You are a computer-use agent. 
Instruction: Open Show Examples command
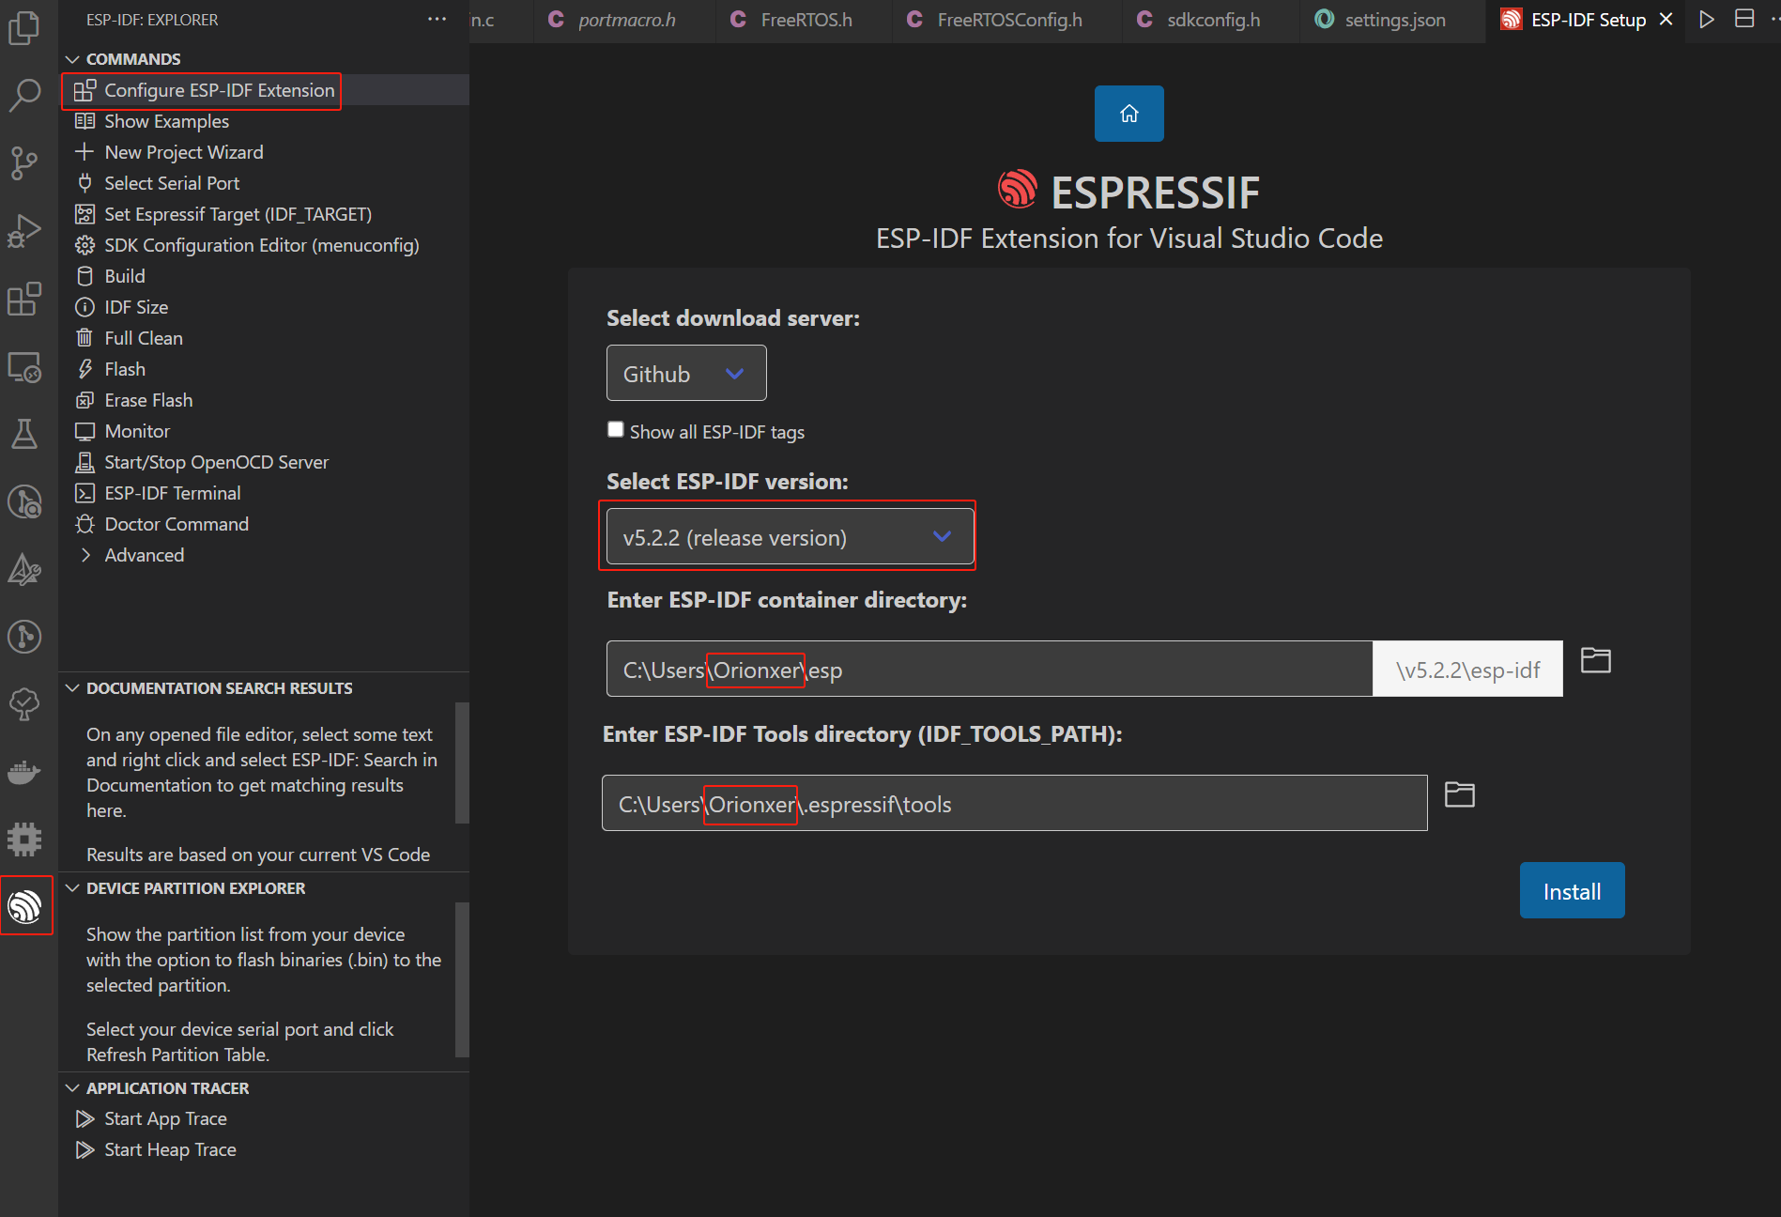point(264,121)
